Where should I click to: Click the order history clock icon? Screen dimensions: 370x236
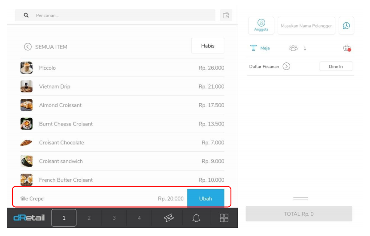click(346, 26)
